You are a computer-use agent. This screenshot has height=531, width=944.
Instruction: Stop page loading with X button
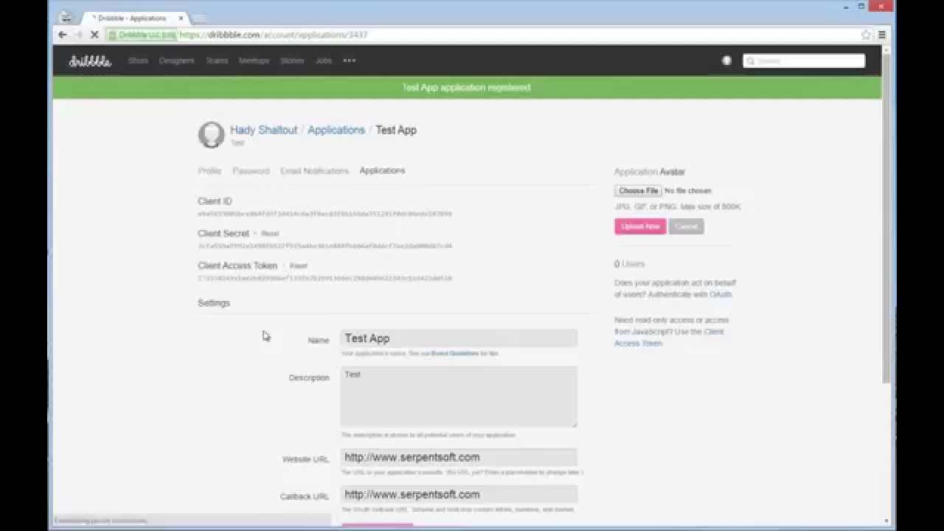pos(94,35)
